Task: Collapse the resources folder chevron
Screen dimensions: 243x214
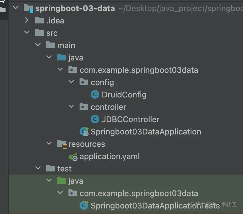Action: (x=49, y=143)
